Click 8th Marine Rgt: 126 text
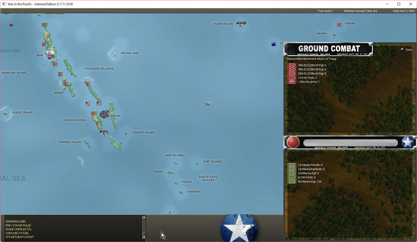Image resolution: width=417 pixels, height=242 pixels. click(309, 181)
